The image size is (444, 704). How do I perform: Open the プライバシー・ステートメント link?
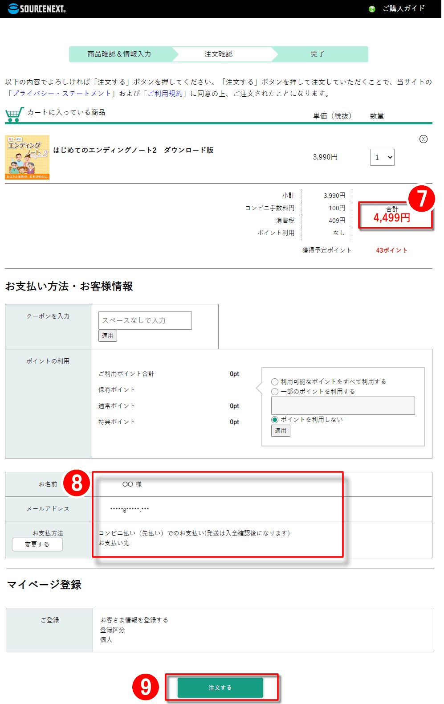61,94
